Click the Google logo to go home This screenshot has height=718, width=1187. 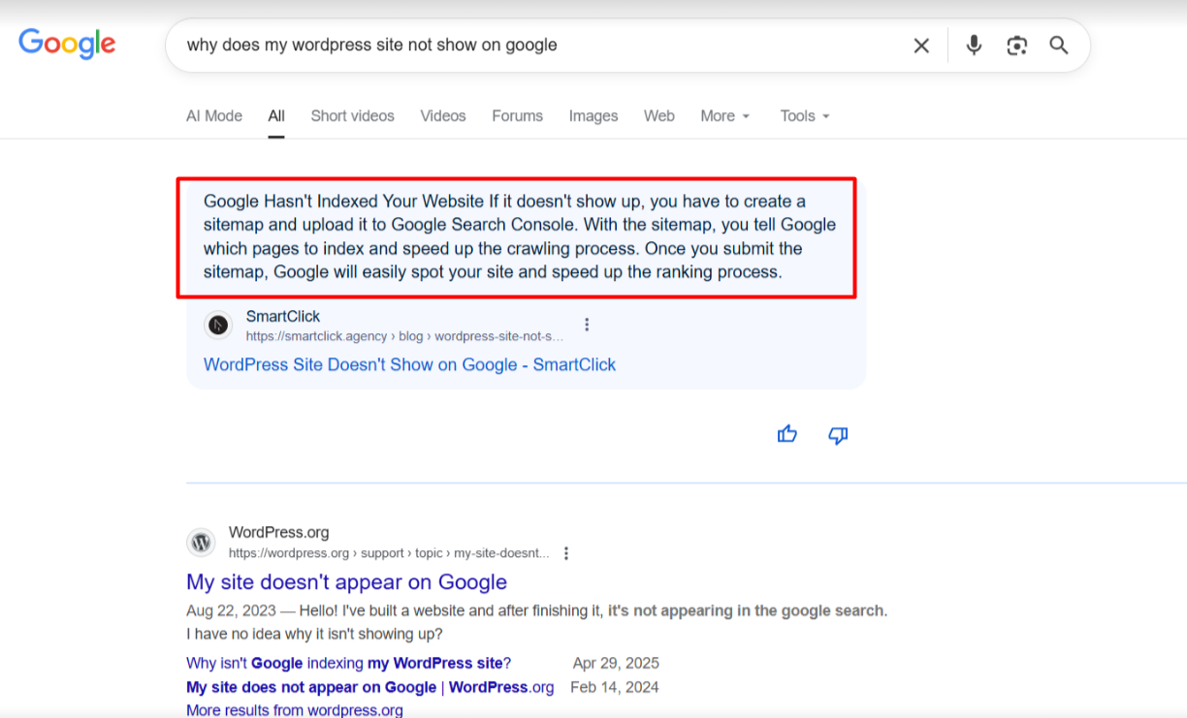click(66, 44)
